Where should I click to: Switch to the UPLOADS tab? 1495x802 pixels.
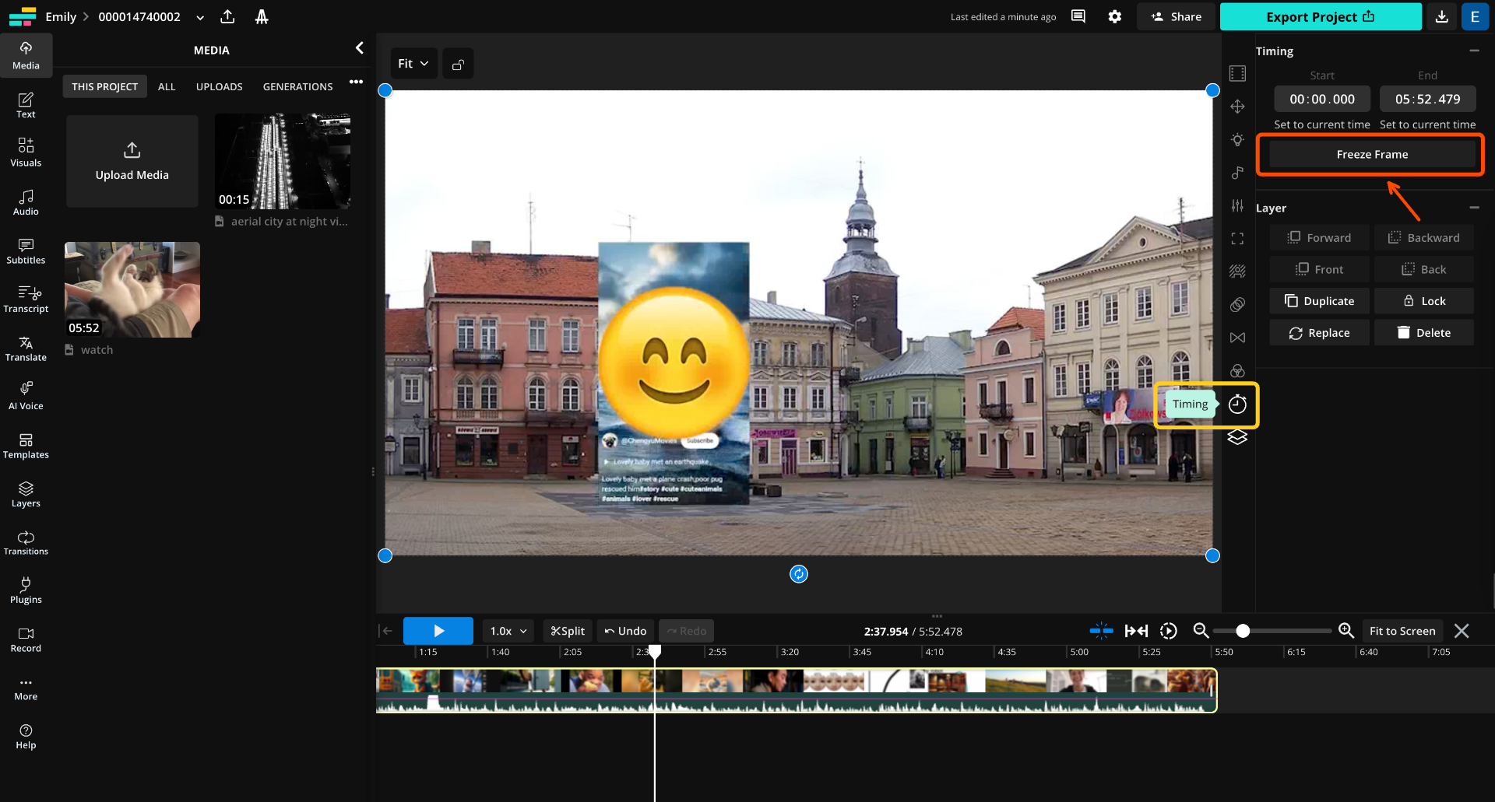coord(219,86)
